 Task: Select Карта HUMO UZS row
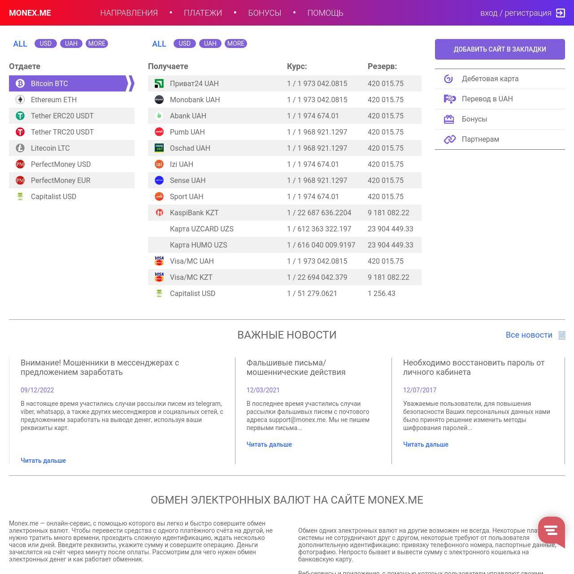[x=285, y=245]
